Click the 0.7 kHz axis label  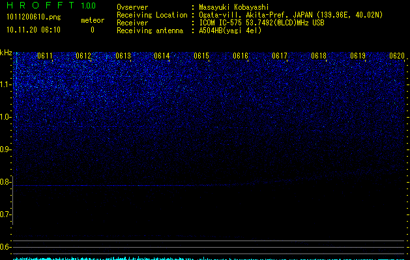(x=5, y=214)
